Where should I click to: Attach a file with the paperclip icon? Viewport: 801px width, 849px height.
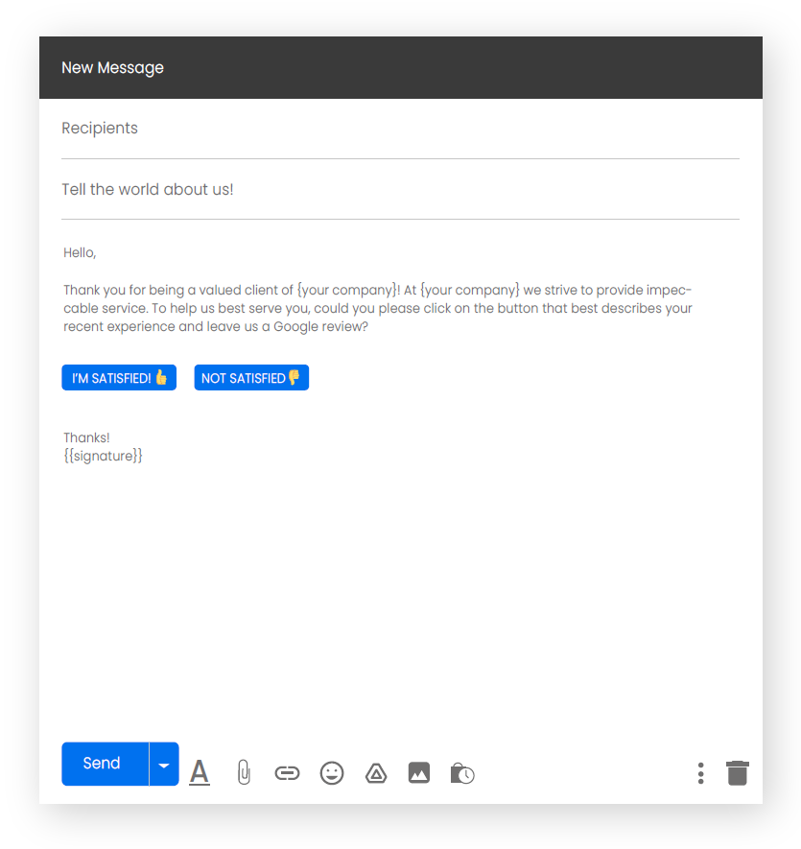[x=244, y=772]
